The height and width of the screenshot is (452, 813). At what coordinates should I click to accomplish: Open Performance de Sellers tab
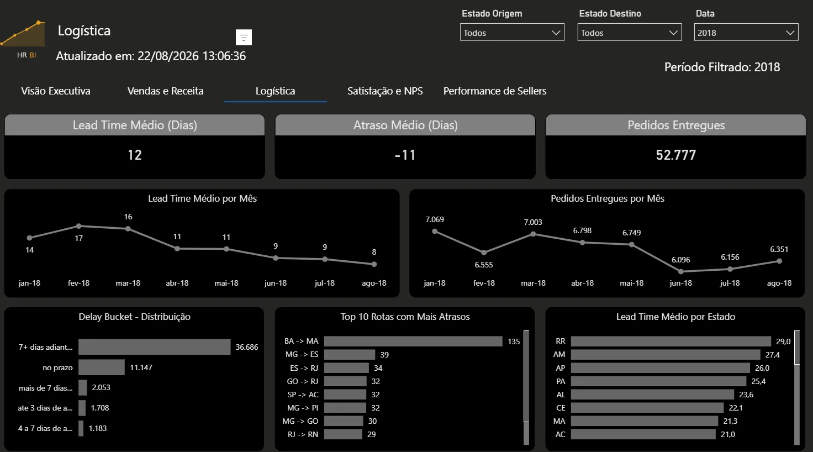pyautogui.click(x=495, y=91)
